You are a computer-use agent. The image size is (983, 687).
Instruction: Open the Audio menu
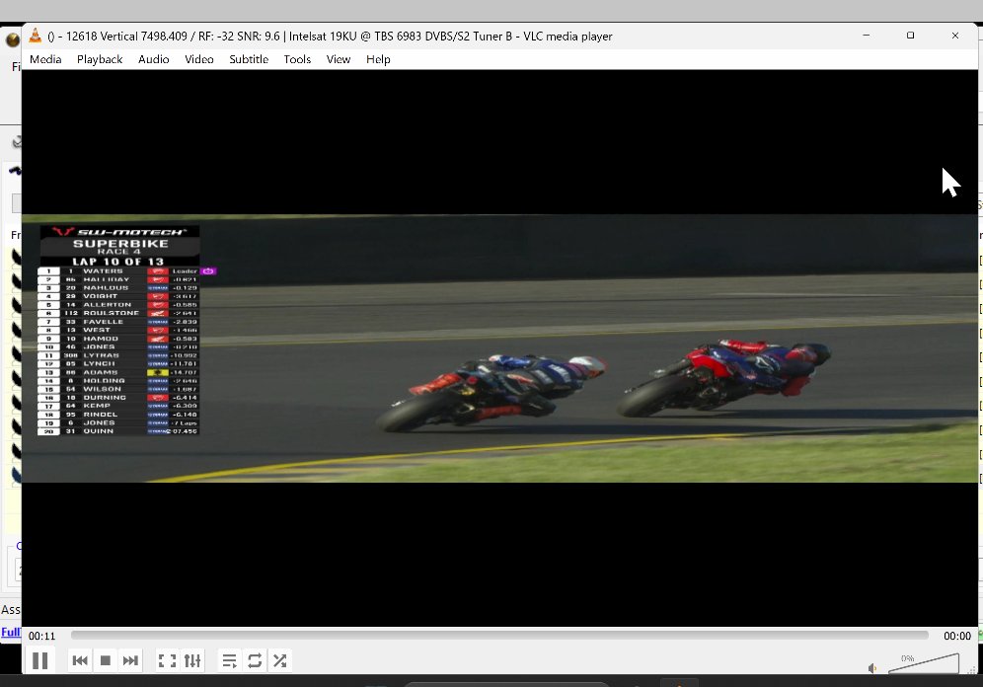coord(154,59)
